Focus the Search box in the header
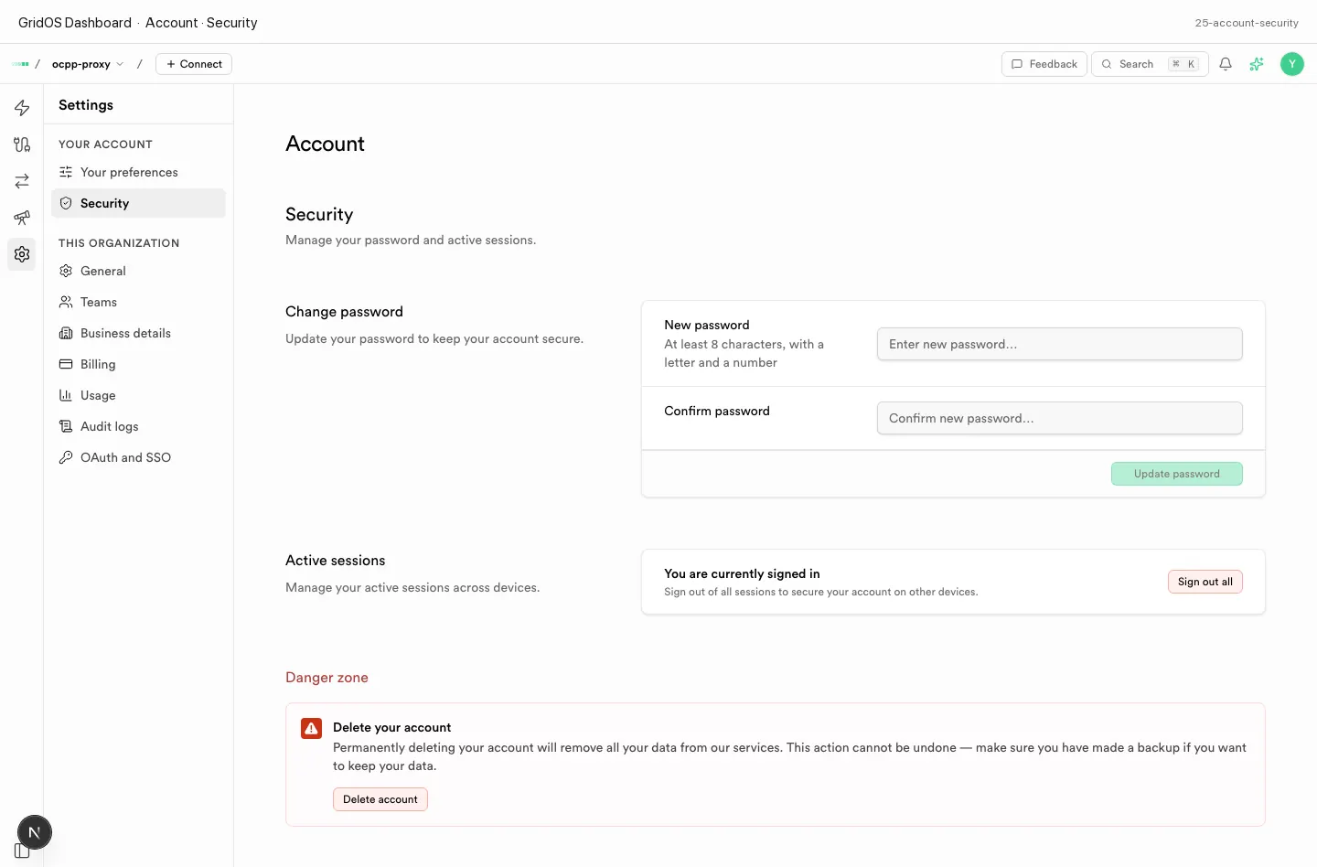The image size is (1317, 867). tap(1150, 64)
